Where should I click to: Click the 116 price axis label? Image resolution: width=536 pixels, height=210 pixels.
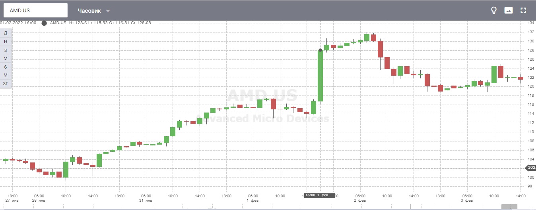(x=531, y=105)
